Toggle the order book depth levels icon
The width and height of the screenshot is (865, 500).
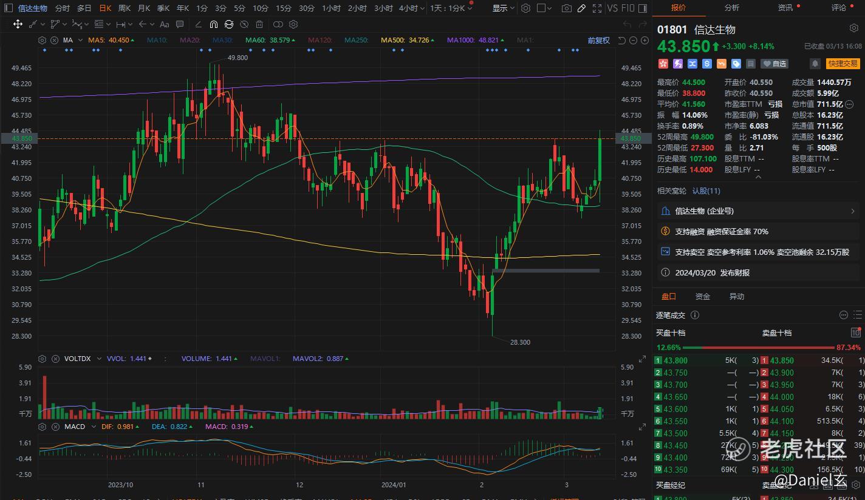pos(855,333)
